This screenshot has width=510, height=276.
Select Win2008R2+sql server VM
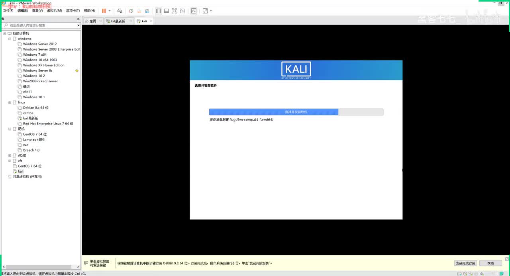[x=40, y=81]
